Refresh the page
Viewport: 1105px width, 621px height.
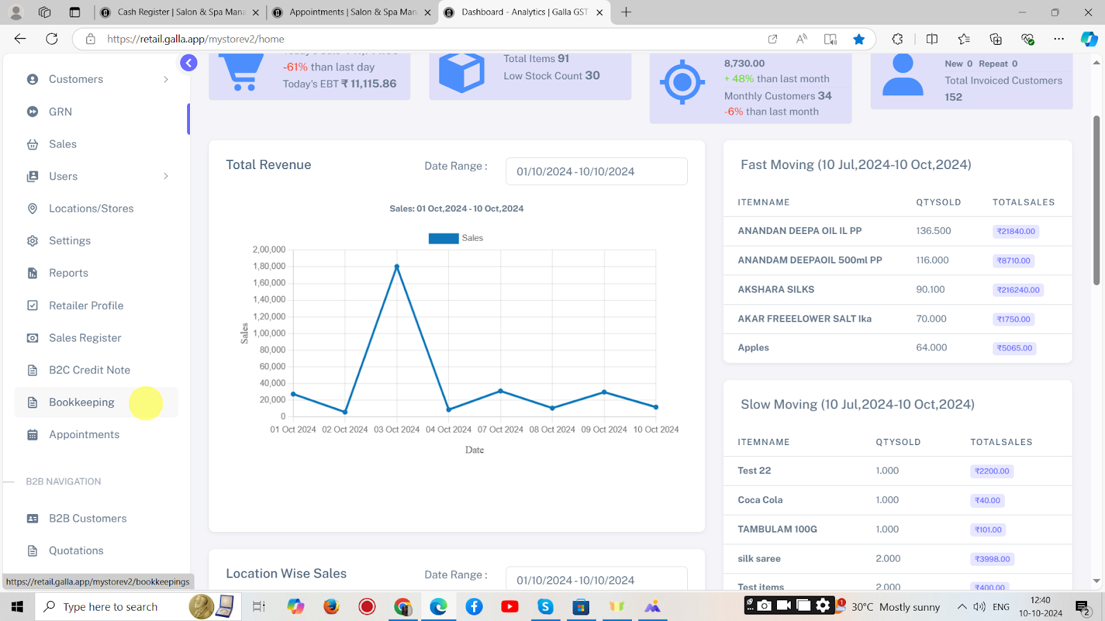52,39
